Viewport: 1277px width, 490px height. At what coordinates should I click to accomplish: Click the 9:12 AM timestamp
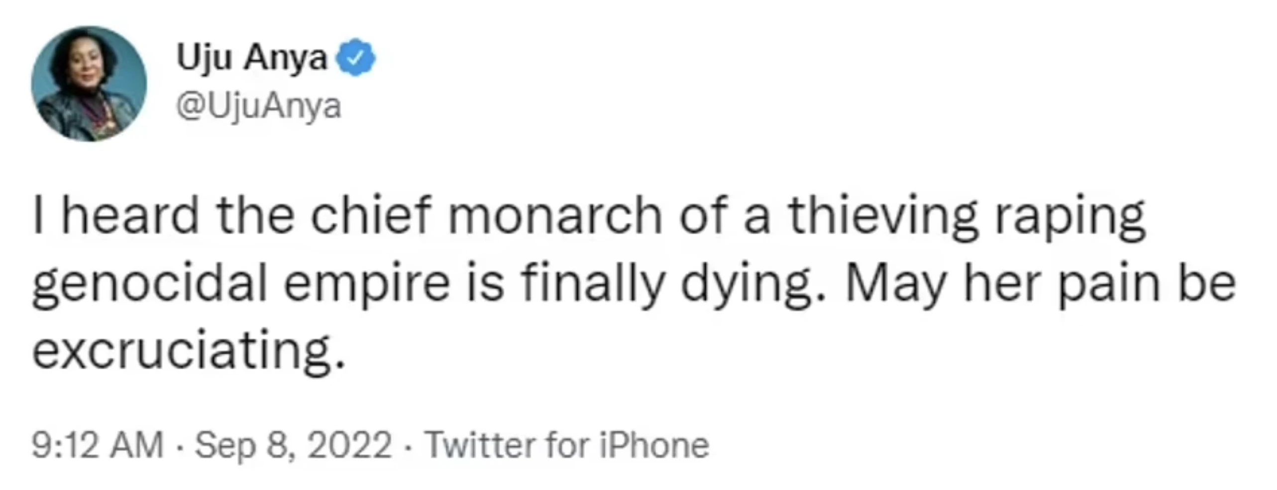tap(98, 445)
